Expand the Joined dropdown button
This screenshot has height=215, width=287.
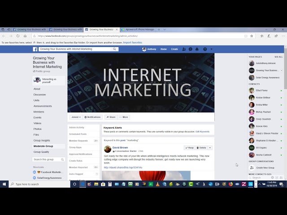pyautogui.click(x=76, y=117)
